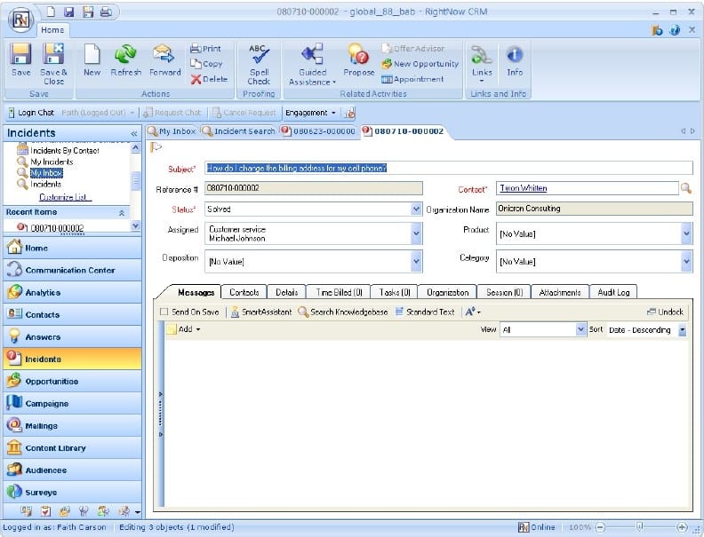Viewport: 704px width, 537px height.
Task: Collapse the Recent Items section
Action: point(122,213)
